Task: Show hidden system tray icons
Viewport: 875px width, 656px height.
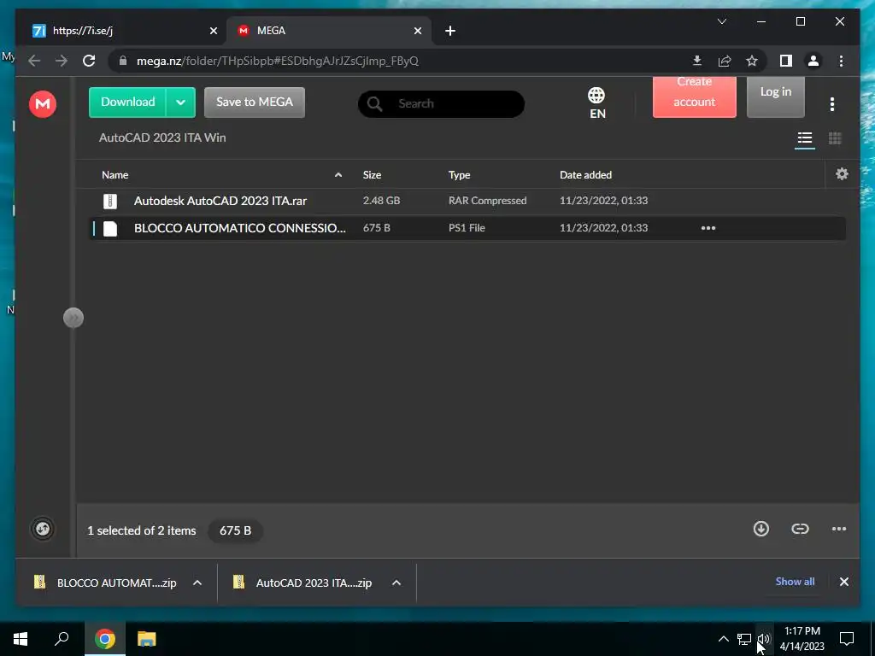Action: tap(723, 639)
